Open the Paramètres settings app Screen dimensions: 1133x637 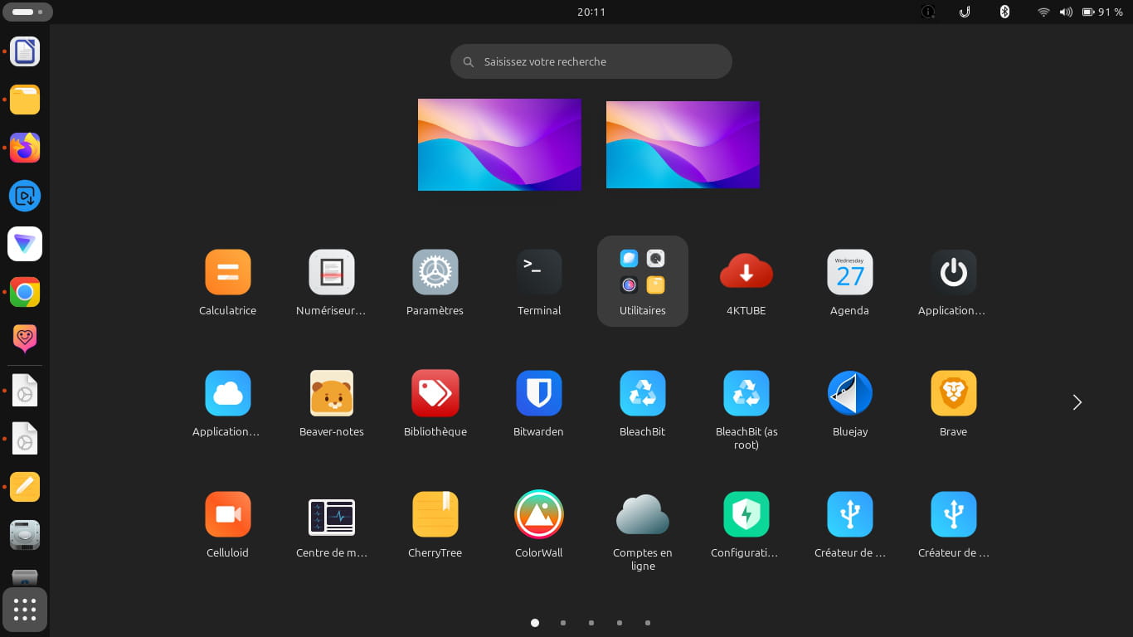[435, 273]
